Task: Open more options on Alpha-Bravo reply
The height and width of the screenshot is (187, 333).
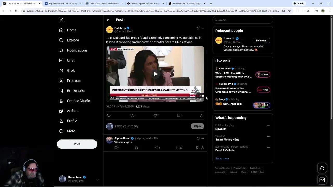Action: 203,138
